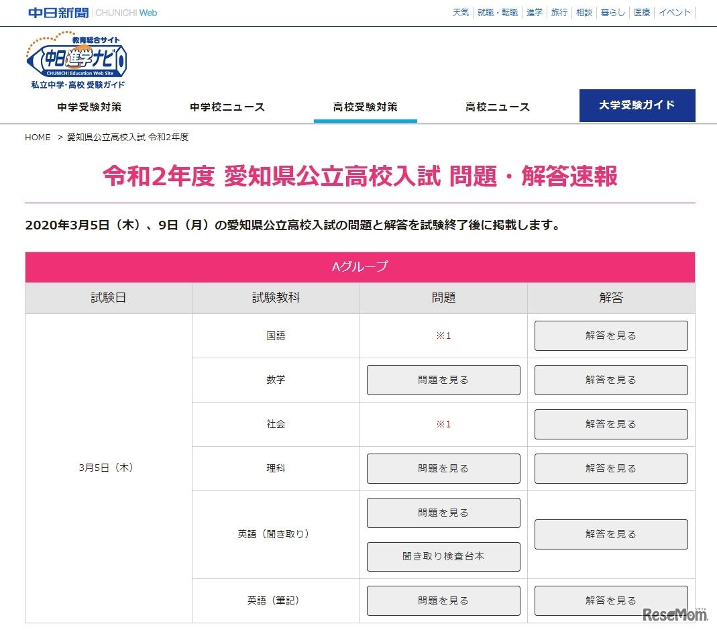The image size is (717, 630).
Task: View the answer for 数学
Action: click(x=611, y=380)
